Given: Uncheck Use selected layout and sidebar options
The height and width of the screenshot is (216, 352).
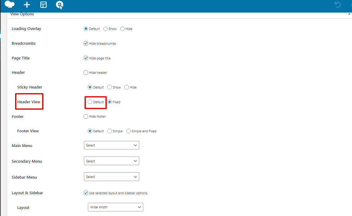Looking at the screenshot, I should point(86,193).
